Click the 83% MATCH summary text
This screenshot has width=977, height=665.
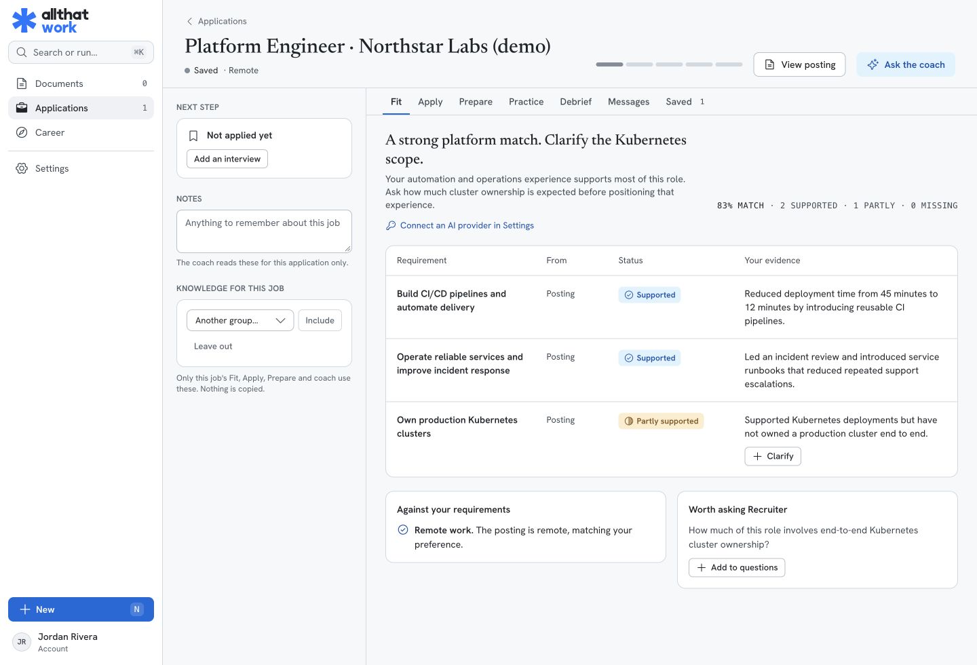[740, 206]
